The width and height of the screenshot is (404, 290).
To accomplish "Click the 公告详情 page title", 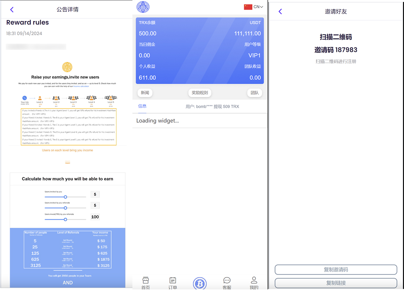I will [x=67, y=9].
